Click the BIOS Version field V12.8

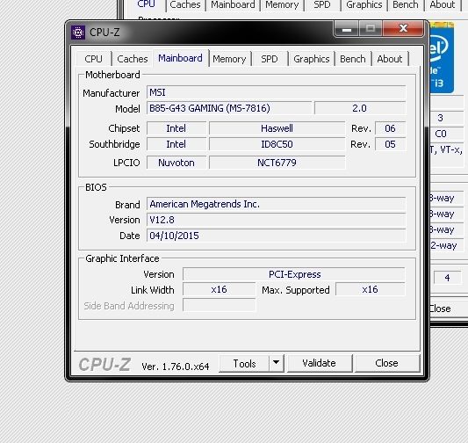(x=276, y=220)
